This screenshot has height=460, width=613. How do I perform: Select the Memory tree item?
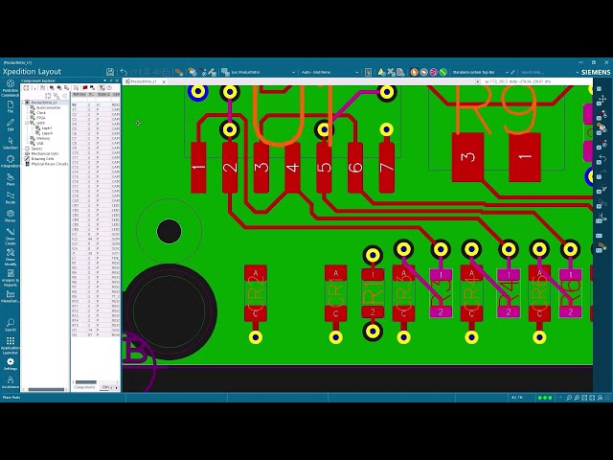(43, 138)
